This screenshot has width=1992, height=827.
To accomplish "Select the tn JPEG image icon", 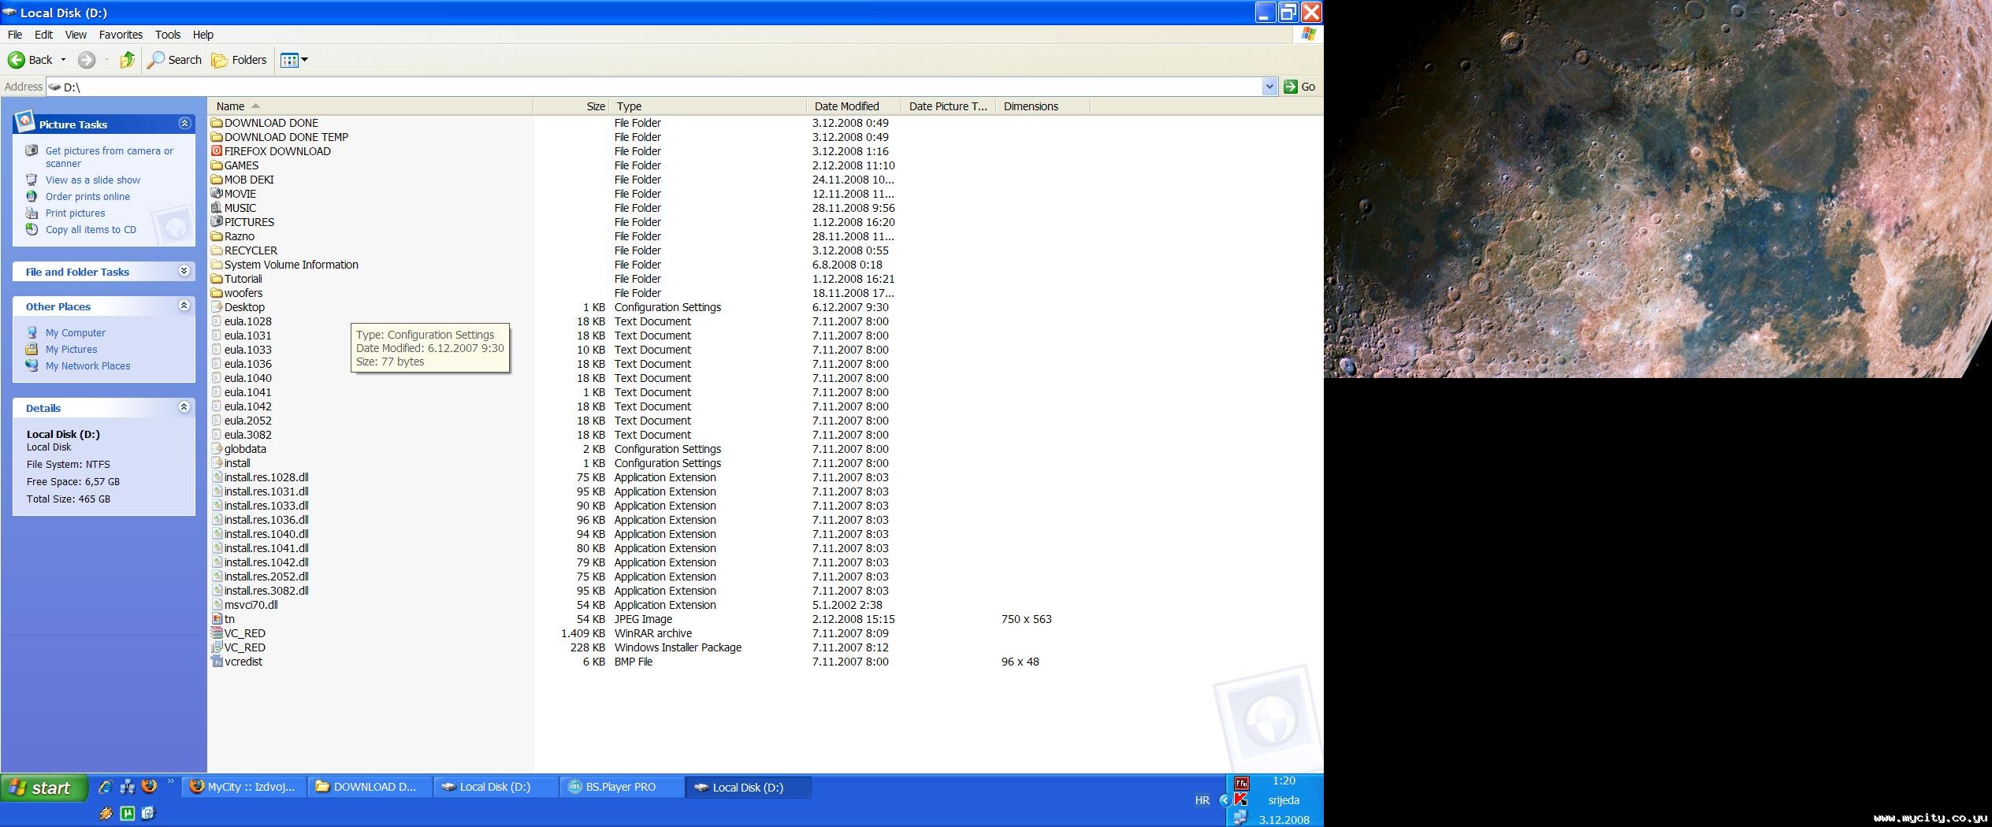I will (217, 619).
